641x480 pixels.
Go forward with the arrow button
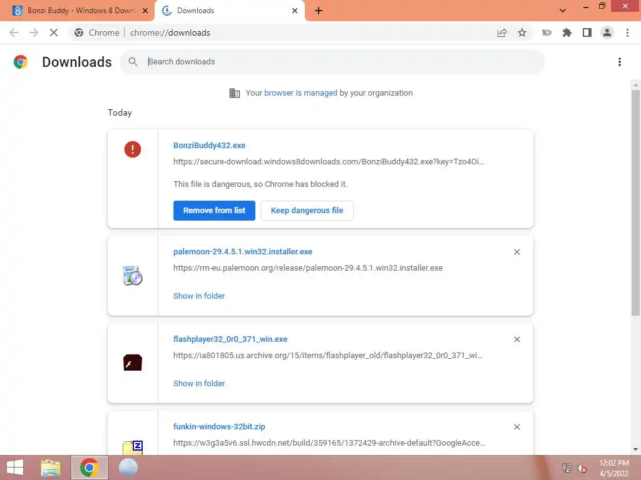tap(34, 32)
